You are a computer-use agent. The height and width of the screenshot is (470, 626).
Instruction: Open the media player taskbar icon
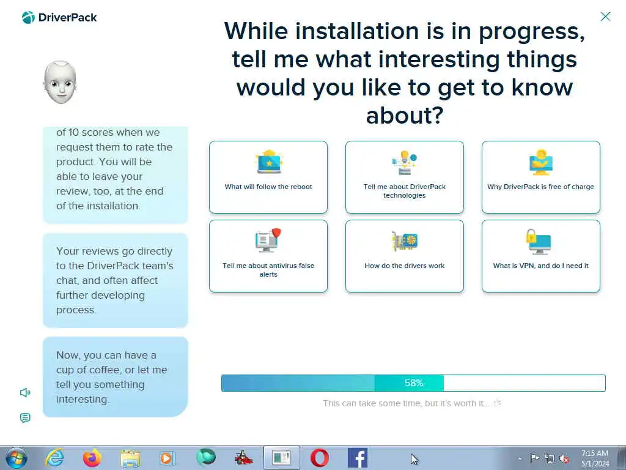pyautogui.click(x=167, y=458)
